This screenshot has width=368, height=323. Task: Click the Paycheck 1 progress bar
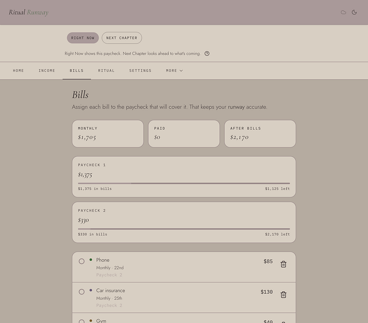[184, 183]
